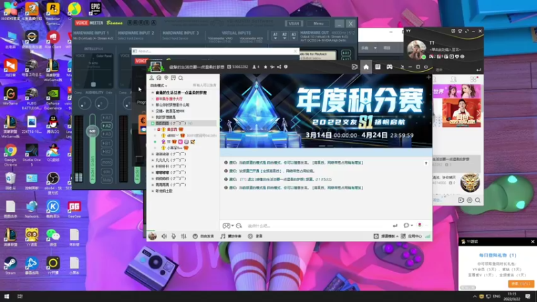
Task: Expand the channel template menu arrow
Action: pos(397,236)
